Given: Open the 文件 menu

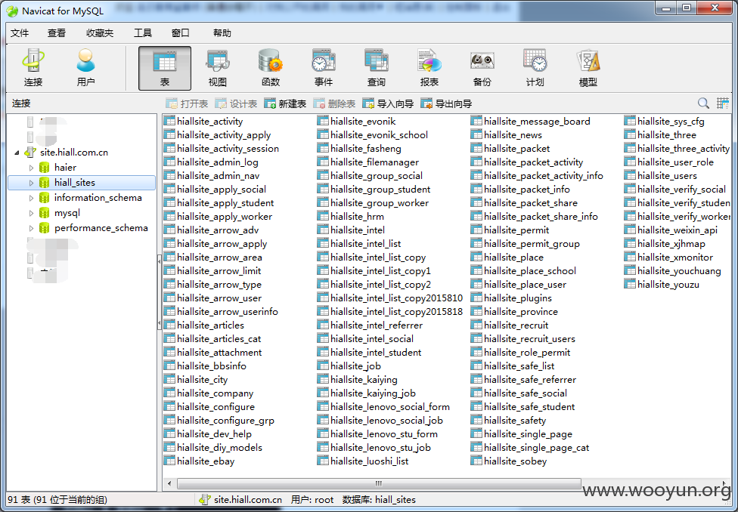Looking at the screenshot, I should [20, 33].
